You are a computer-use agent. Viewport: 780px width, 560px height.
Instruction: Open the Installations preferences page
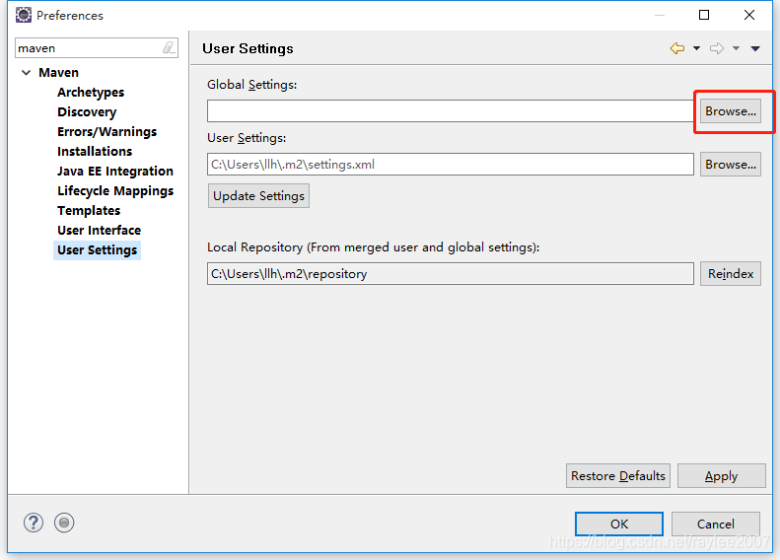pos(95,151)
